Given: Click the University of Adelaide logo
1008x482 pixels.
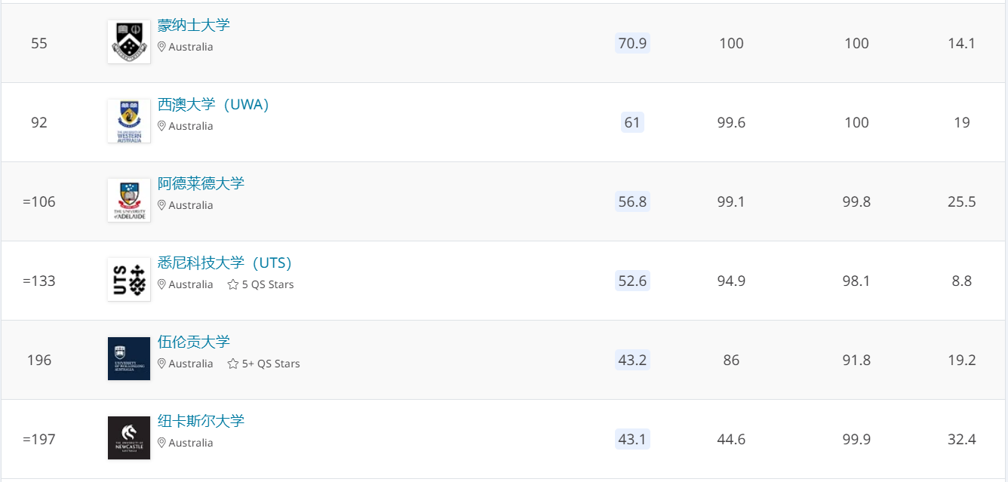Looking at the screenshot, I should [x=129, y=200].
